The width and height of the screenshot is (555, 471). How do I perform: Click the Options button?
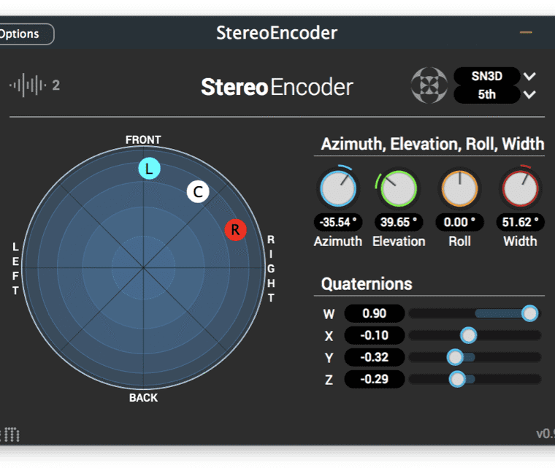(26, 34)
